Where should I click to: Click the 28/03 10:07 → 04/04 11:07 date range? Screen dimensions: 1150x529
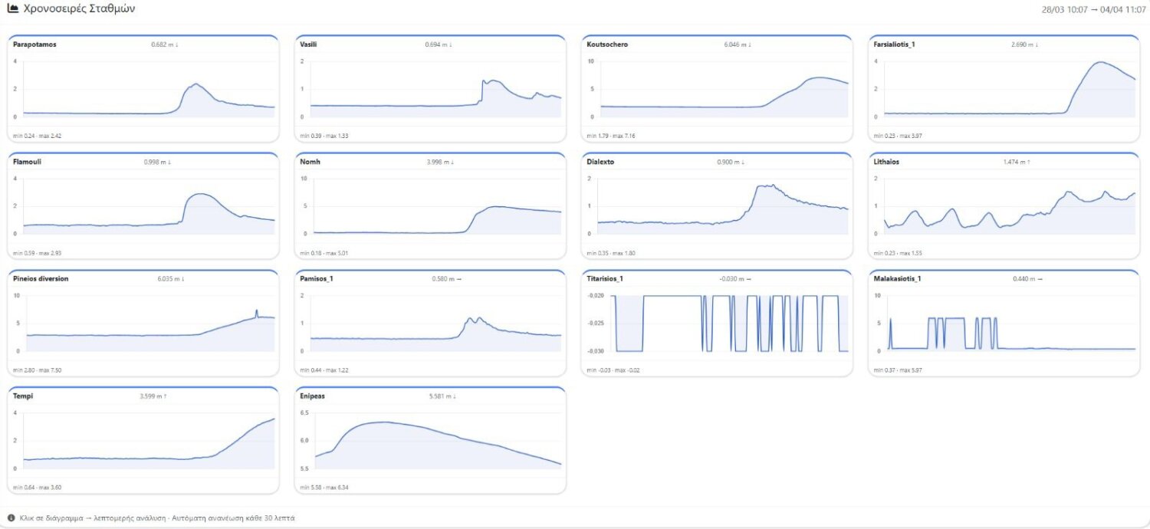[1092, 9]
